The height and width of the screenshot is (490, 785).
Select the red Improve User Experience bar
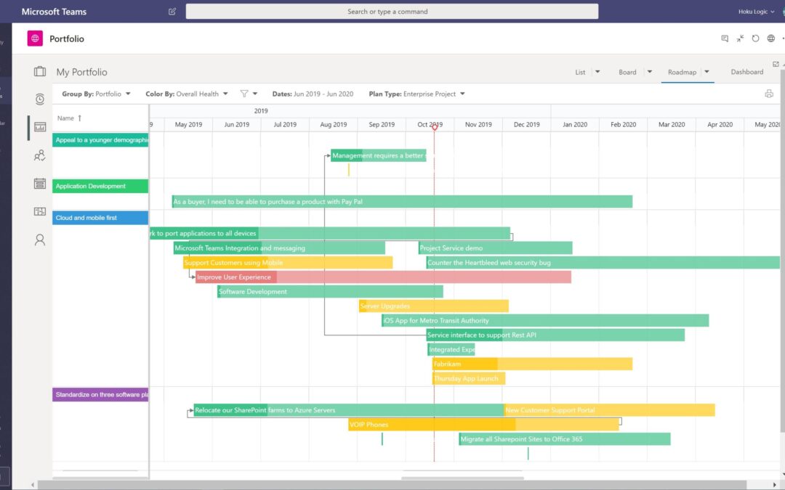(x=383, y=277)
